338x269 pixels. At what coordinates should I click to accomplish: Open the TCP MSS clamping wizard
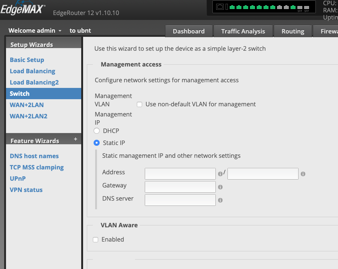(36, 167)
